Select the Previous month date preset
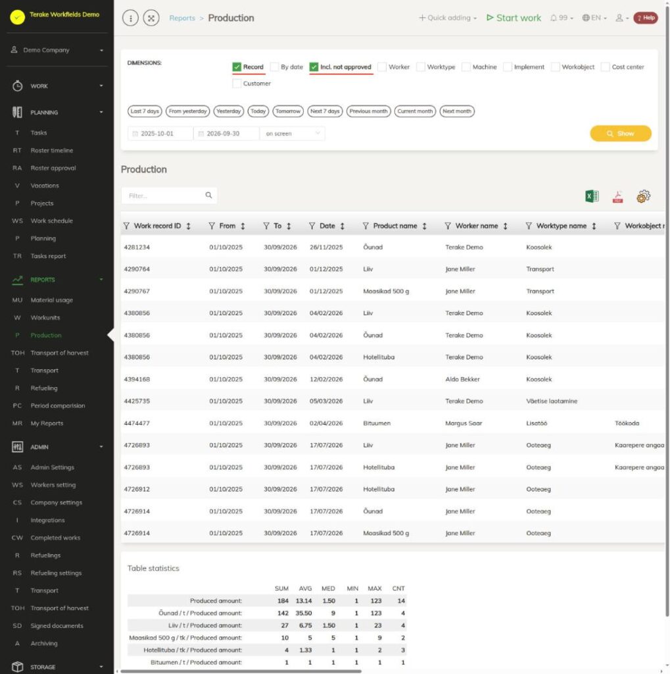670x674 pixels. [x=368, y=111]
